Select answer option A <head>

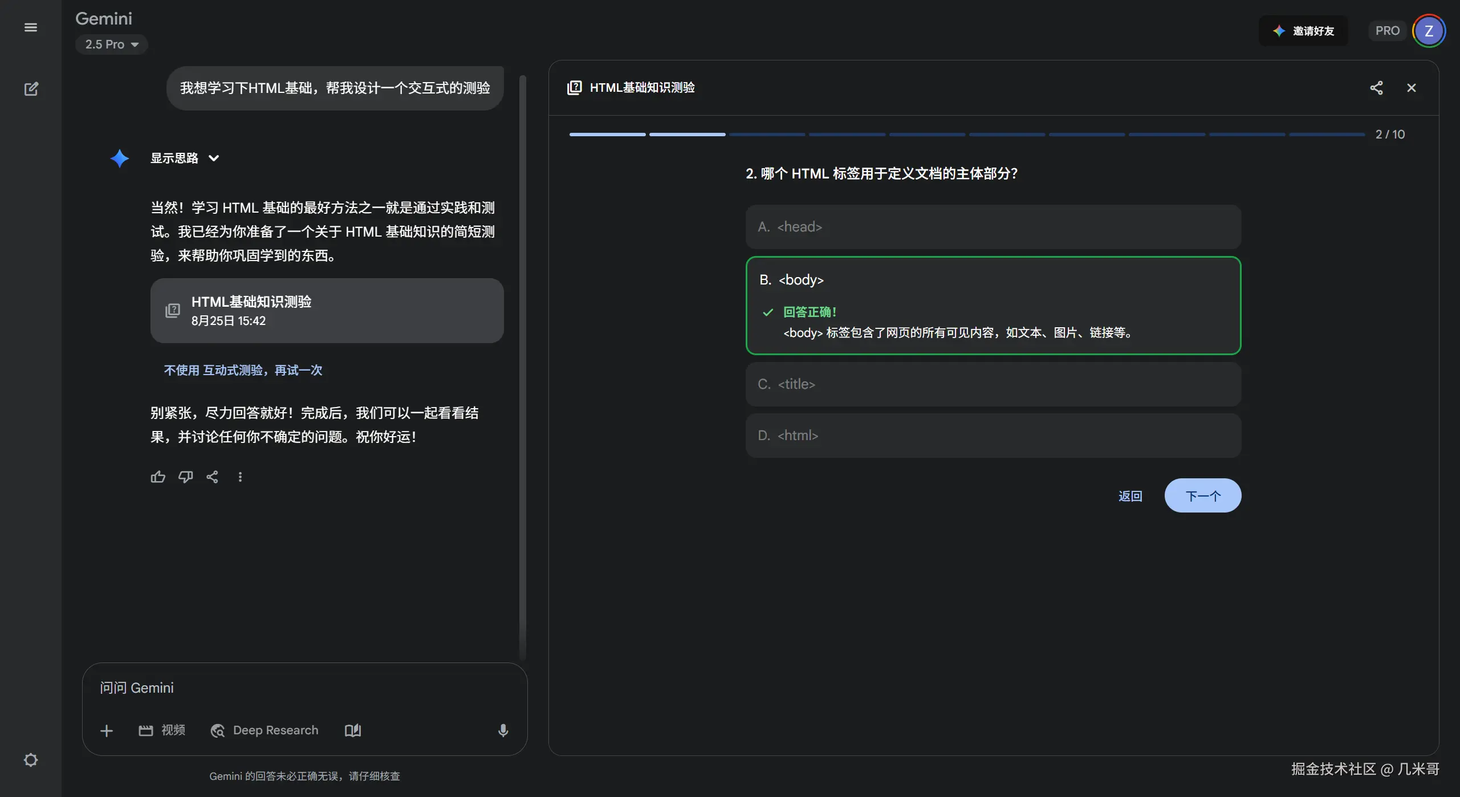[993, 227]
